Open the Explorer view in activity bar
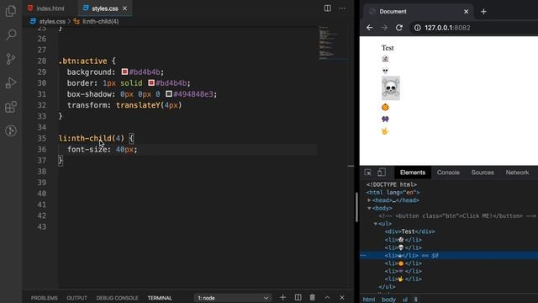The width and height of the screenshot is (538, 303). click(x=11, y=11)
